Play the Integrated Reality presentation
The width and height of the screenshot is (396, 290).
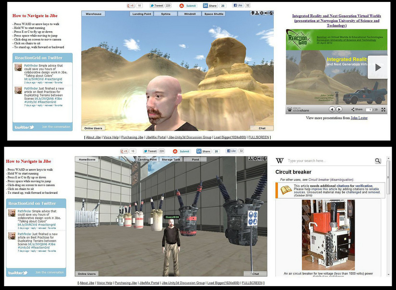tap(377, 67)
